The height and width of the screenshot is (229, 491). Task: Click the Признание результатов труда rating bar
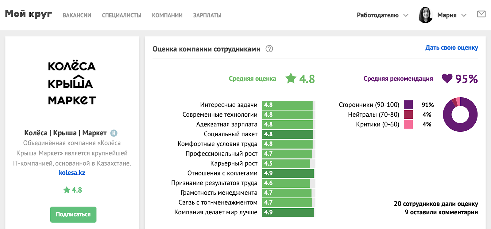click(288, 183)
